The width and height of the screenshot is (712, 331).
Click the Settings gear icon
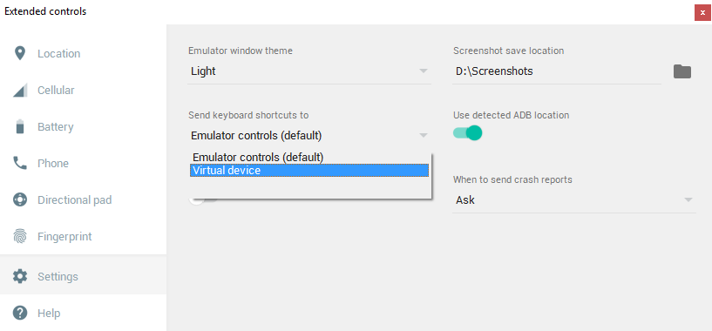(20, 276)
